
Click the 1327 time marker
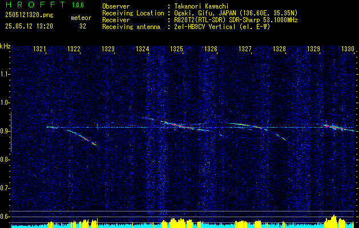[245, 49]
